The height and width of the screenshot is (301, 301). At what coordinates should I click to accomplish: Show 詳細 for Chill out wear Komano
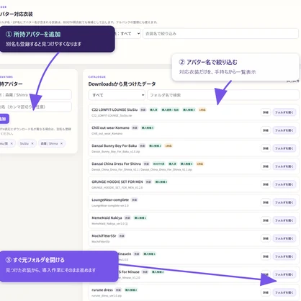point(266,130)
